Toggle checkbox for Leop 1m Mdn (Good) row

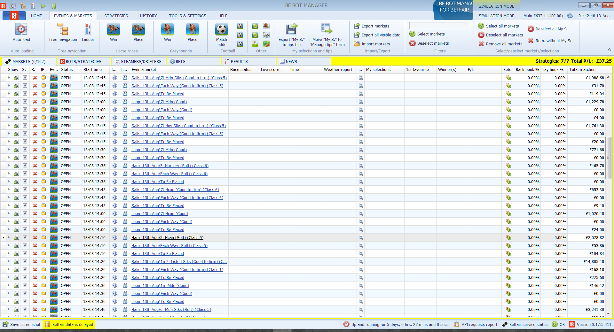[x=25, y=285]
